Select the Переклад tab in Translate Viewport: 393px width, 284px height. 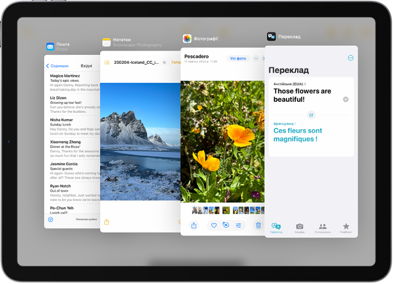point(276,228)
